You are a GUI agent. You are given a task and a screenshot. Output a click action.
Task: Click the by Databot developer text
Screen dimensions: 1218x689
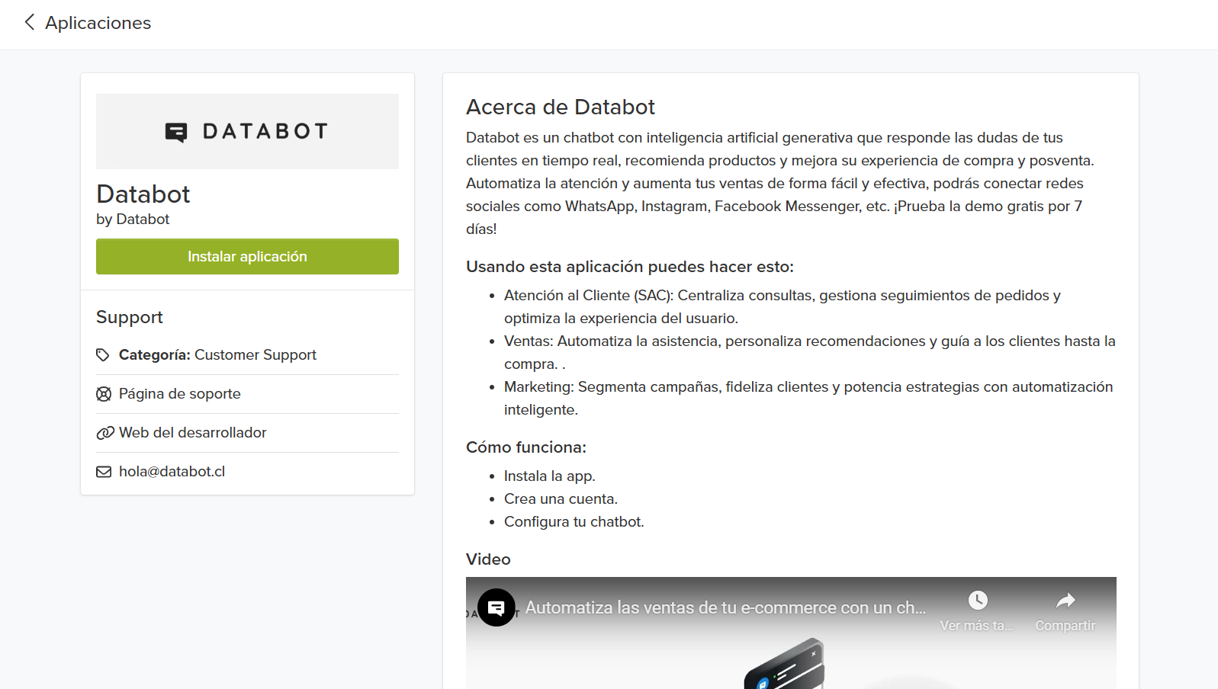click(133, 220)
